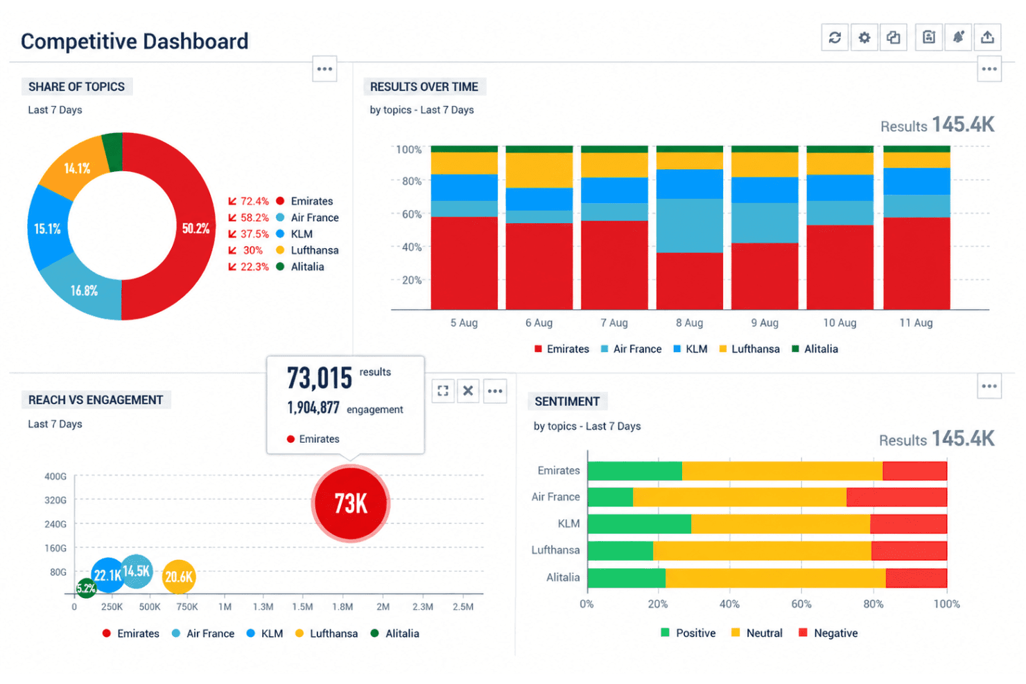Screen dimensions: 1026x684
Task: Toggle Air France in donut legend
Action: (307, 218)
